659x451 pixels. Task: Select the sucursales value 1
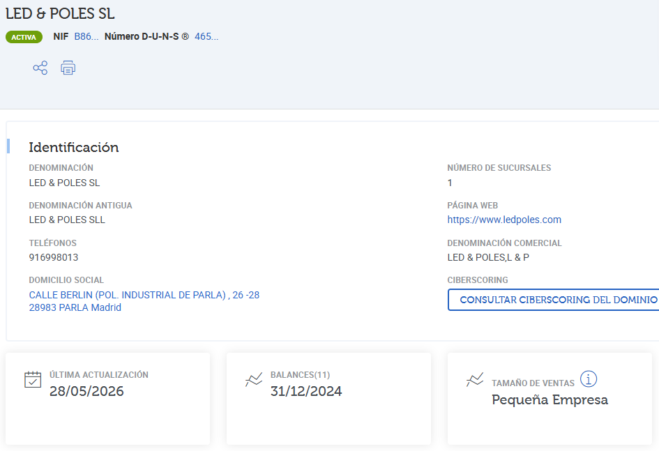450,183
